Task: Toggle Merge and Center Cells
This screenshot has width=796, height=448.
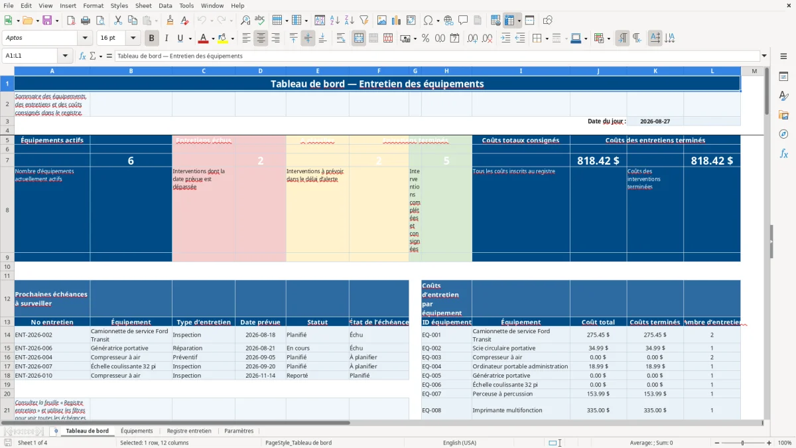Action: 358,38
